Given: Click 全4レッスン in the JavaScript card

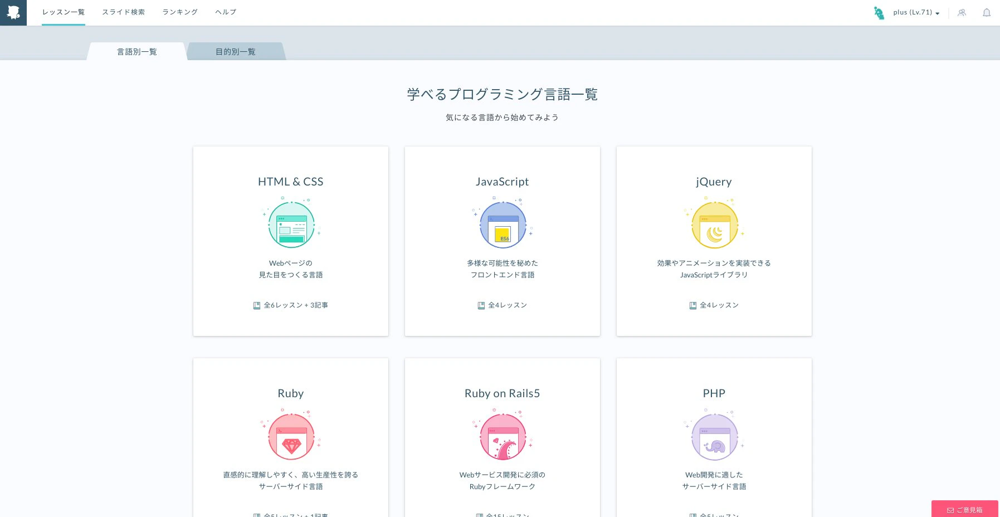Looking at the screenshot, I should pyautogui.click(x=508, y=305).
